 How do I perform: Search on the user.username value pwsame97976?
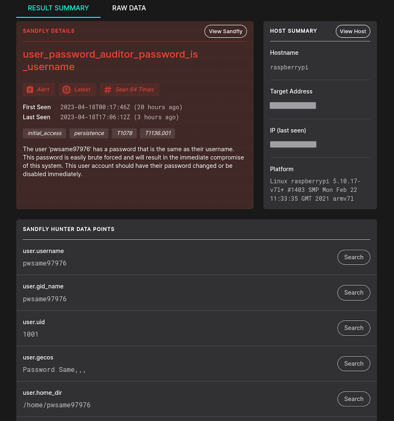[354, 257]
